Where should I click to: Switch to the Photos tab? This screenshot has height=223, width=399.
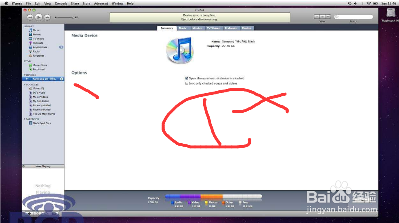pyautogui.click(x=246, y=28)
